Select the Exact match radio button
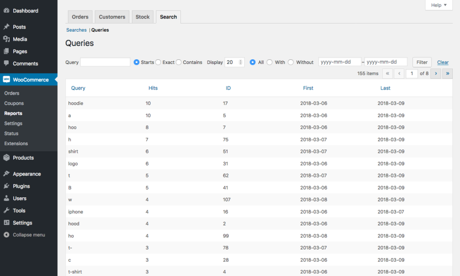 pos(158,62)
